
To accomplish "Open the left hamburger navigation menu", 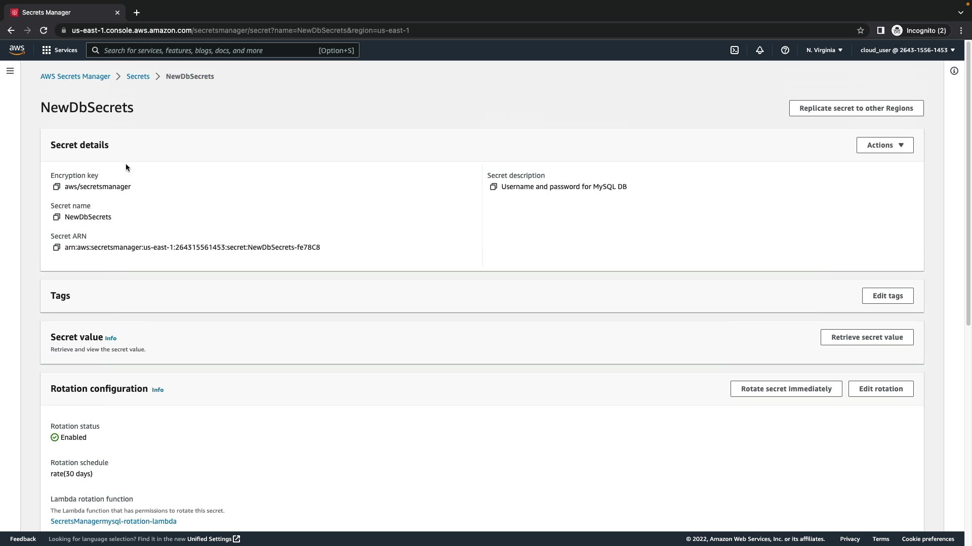I will [x=10, y=71].
